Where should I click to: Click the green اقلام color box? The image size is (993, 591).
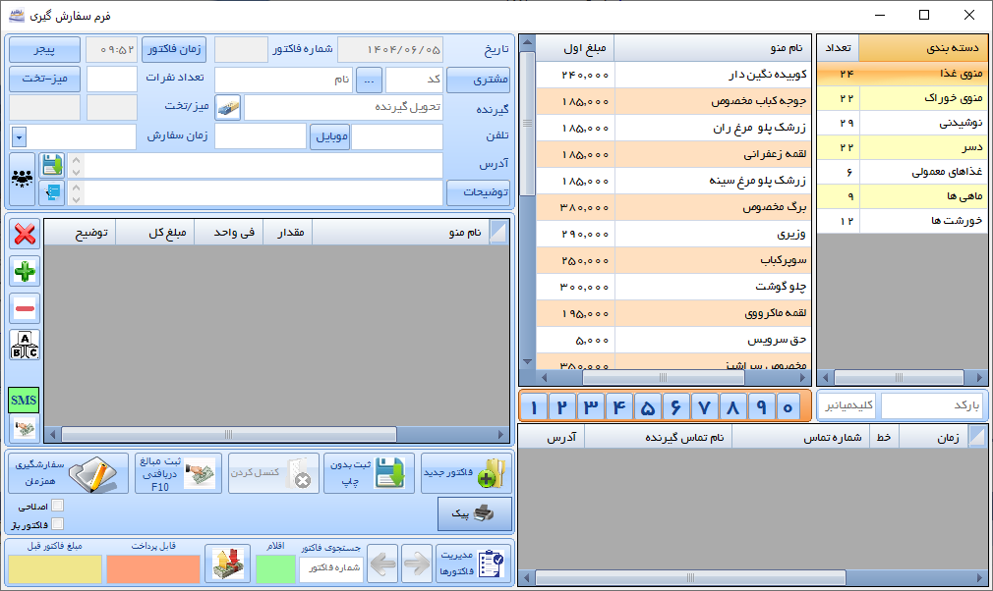point(274,568)
